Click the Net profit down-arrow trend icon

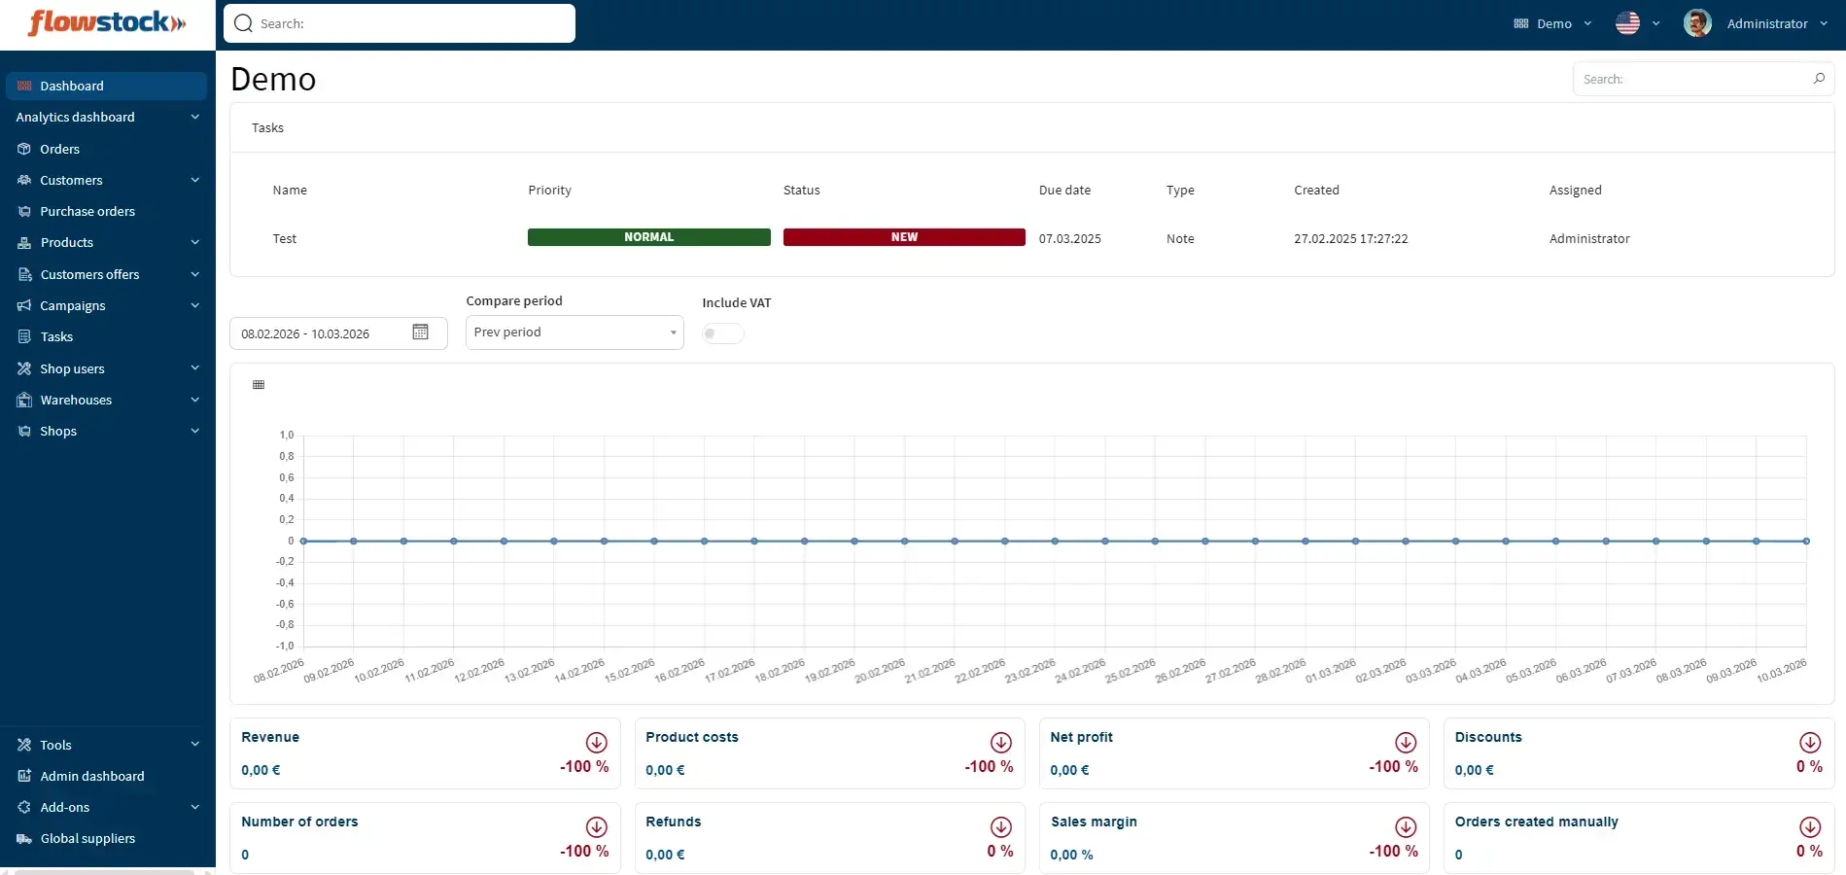[x=1406, y=742]
